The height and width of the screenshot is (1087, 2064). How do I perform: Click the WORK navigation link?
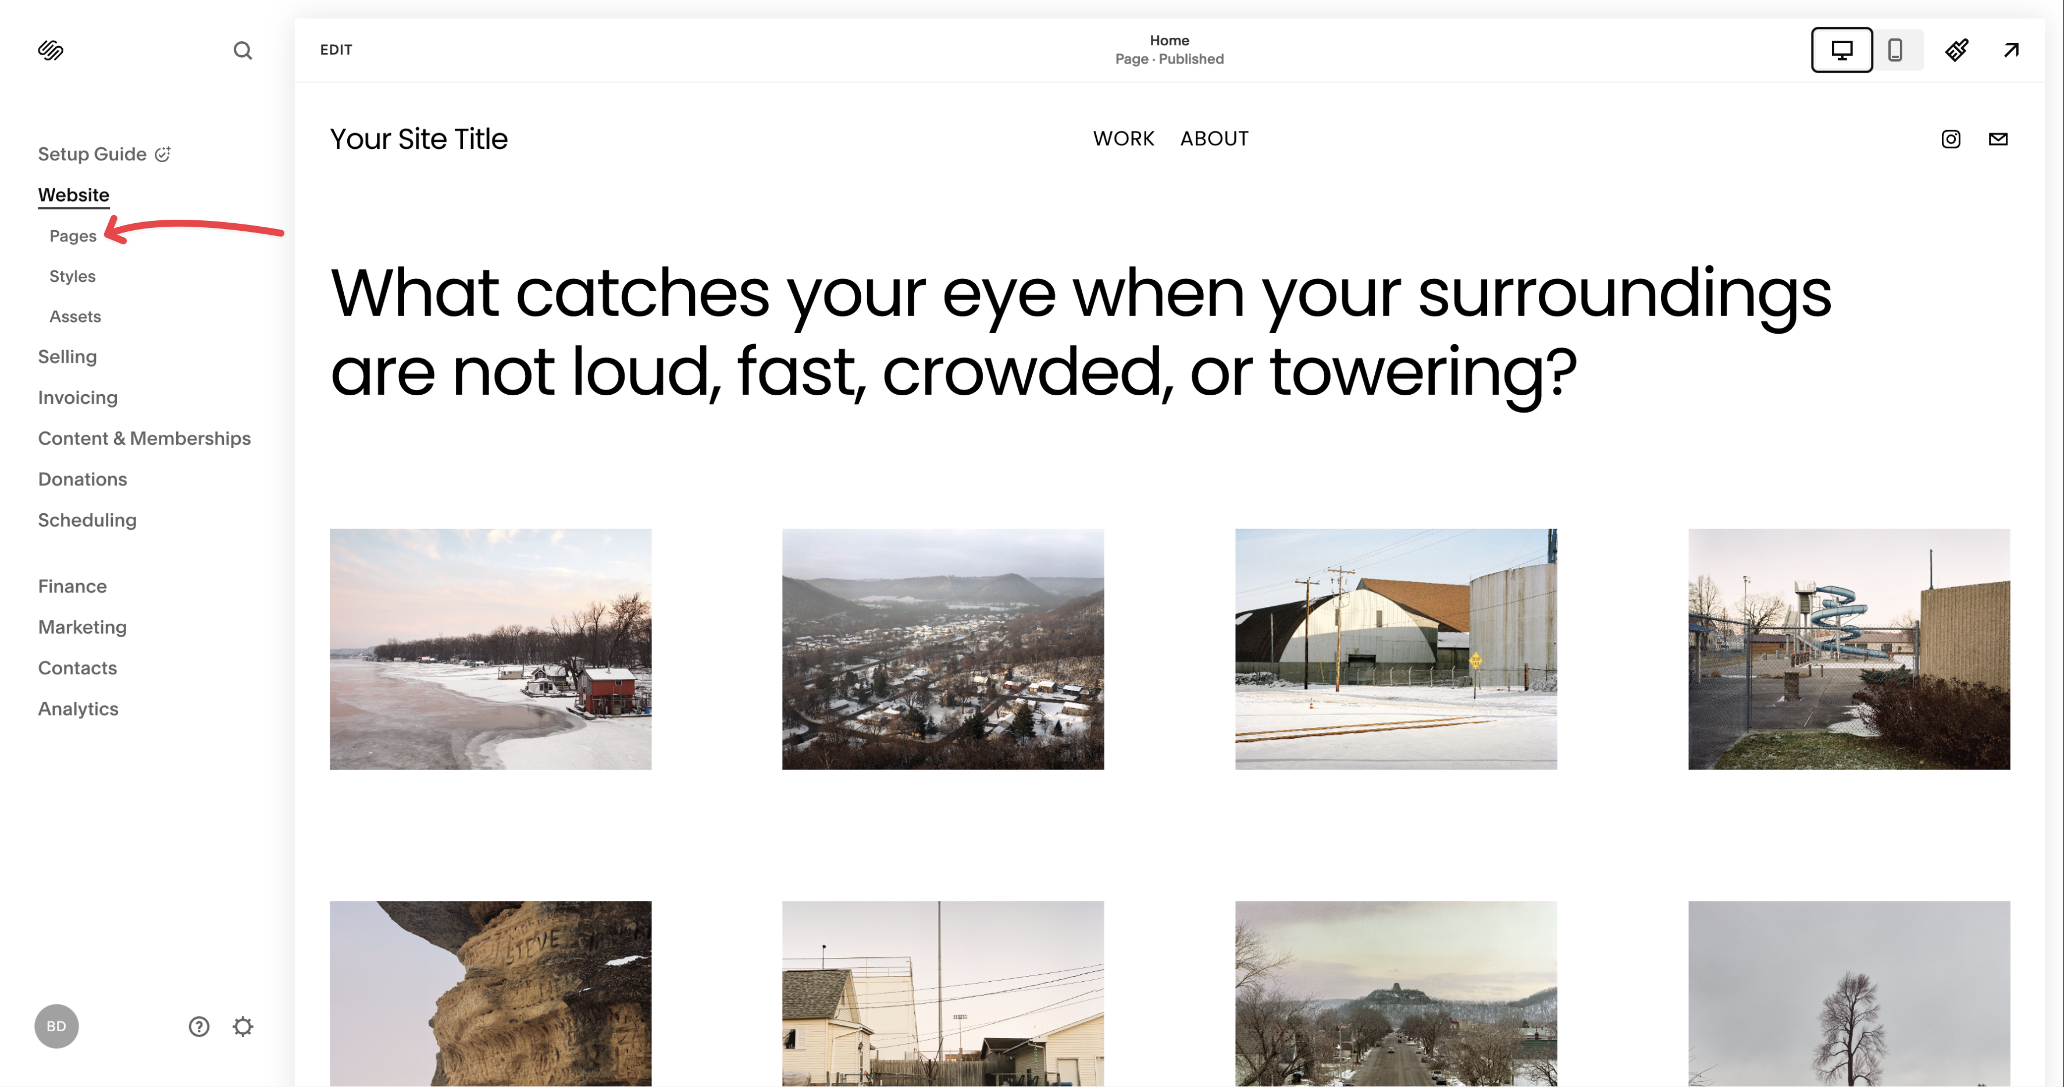point(1124,138)
